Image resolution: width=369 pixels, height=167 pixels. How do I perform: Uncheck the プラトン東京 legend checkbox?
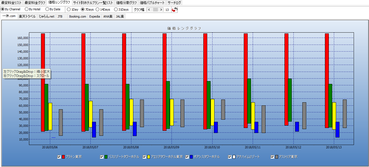pyautogui.click(x=59, y=157)
